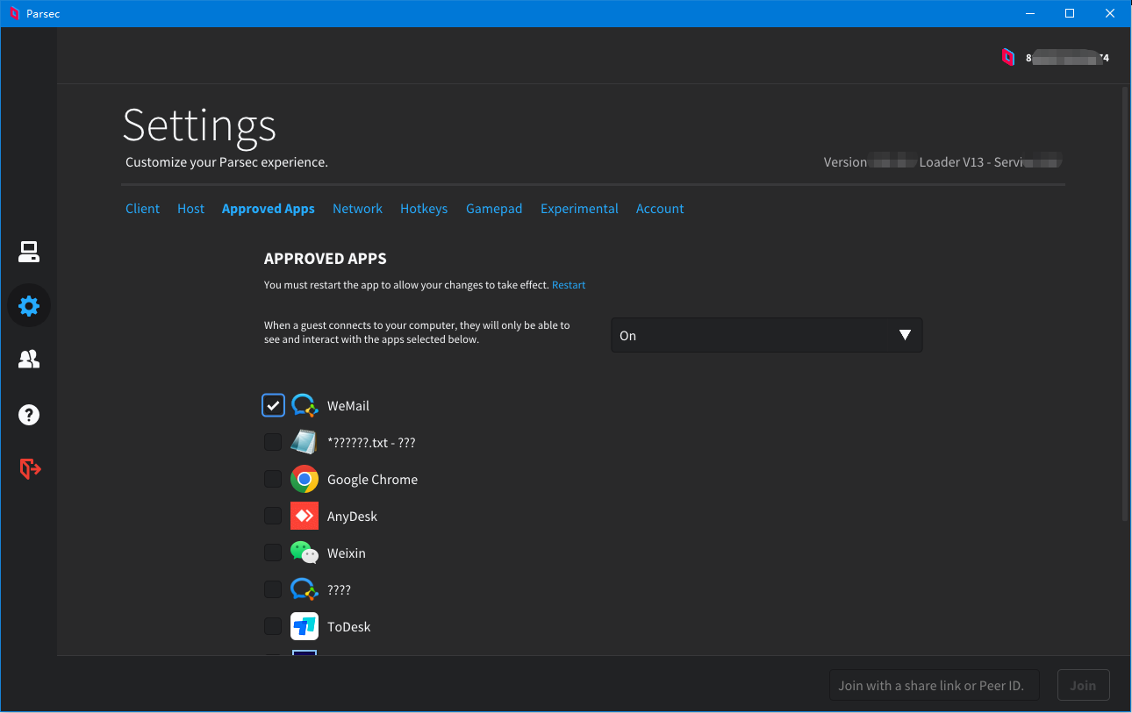Open the Help question mark icon

(x=29, y=415)
